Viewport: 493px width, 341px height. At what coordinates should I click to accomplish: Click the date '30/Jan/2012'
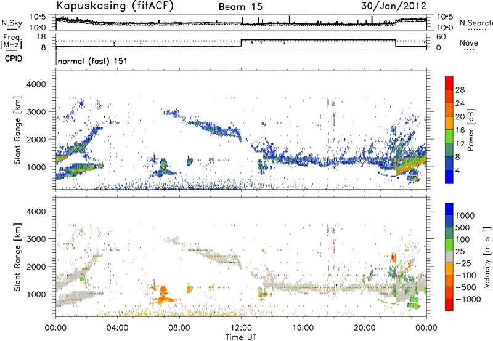(x=394, y=6)
